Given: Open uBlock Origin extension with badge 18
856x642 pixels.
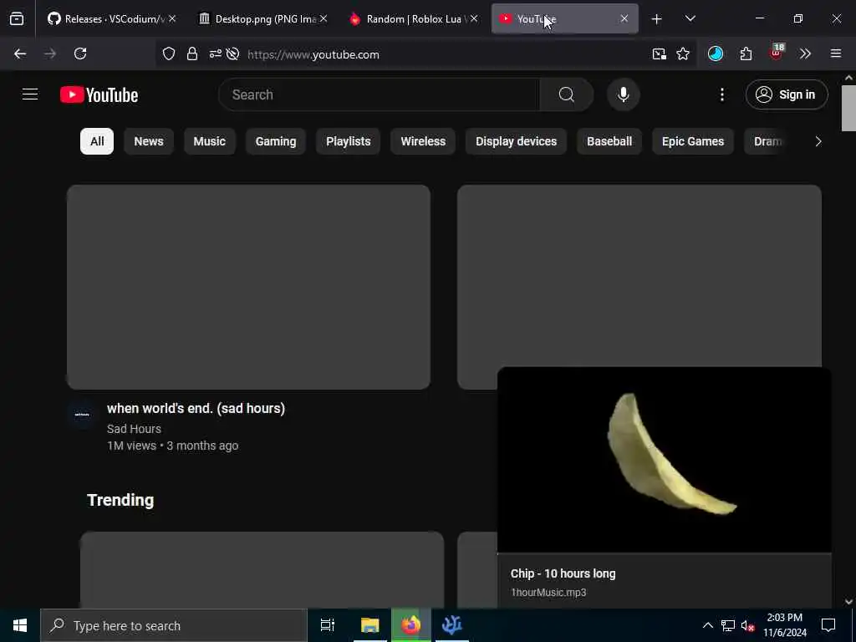Looking at the screenshot, I should click(777, 53).
